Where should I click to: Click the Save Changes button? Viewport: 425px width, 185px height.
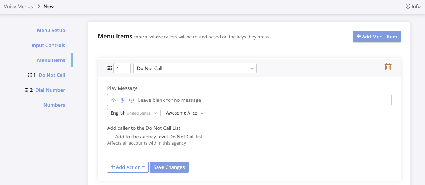tap(169, 167)
